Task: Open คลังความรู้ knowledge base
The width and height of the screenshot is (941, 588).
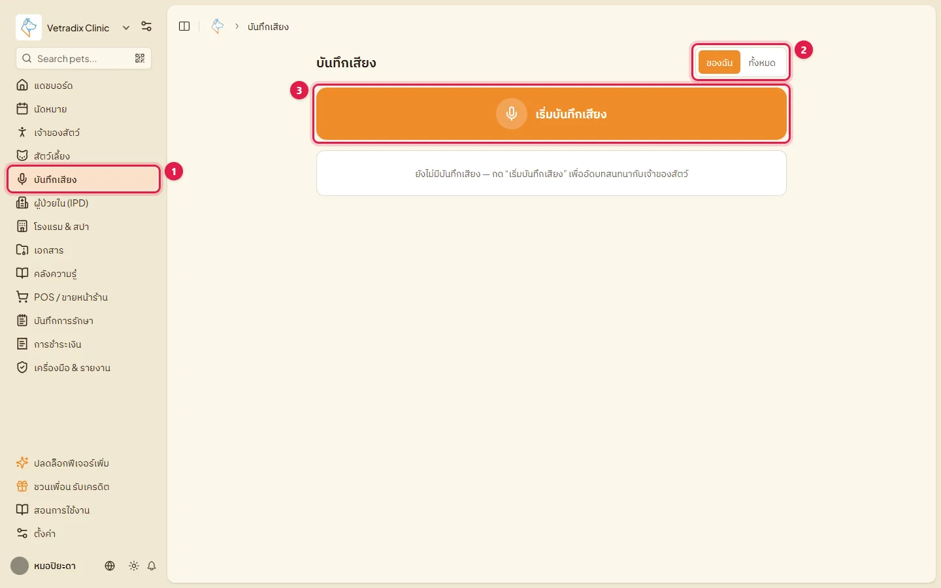Action: coord(84,274)
